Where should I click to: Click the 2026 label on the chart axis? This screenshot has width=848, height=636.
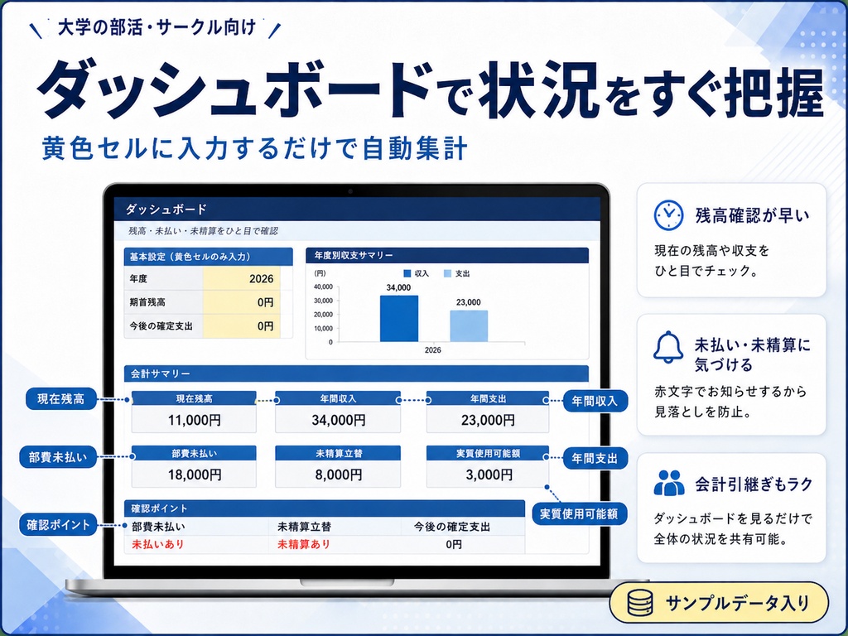click(x=432, y=350)
